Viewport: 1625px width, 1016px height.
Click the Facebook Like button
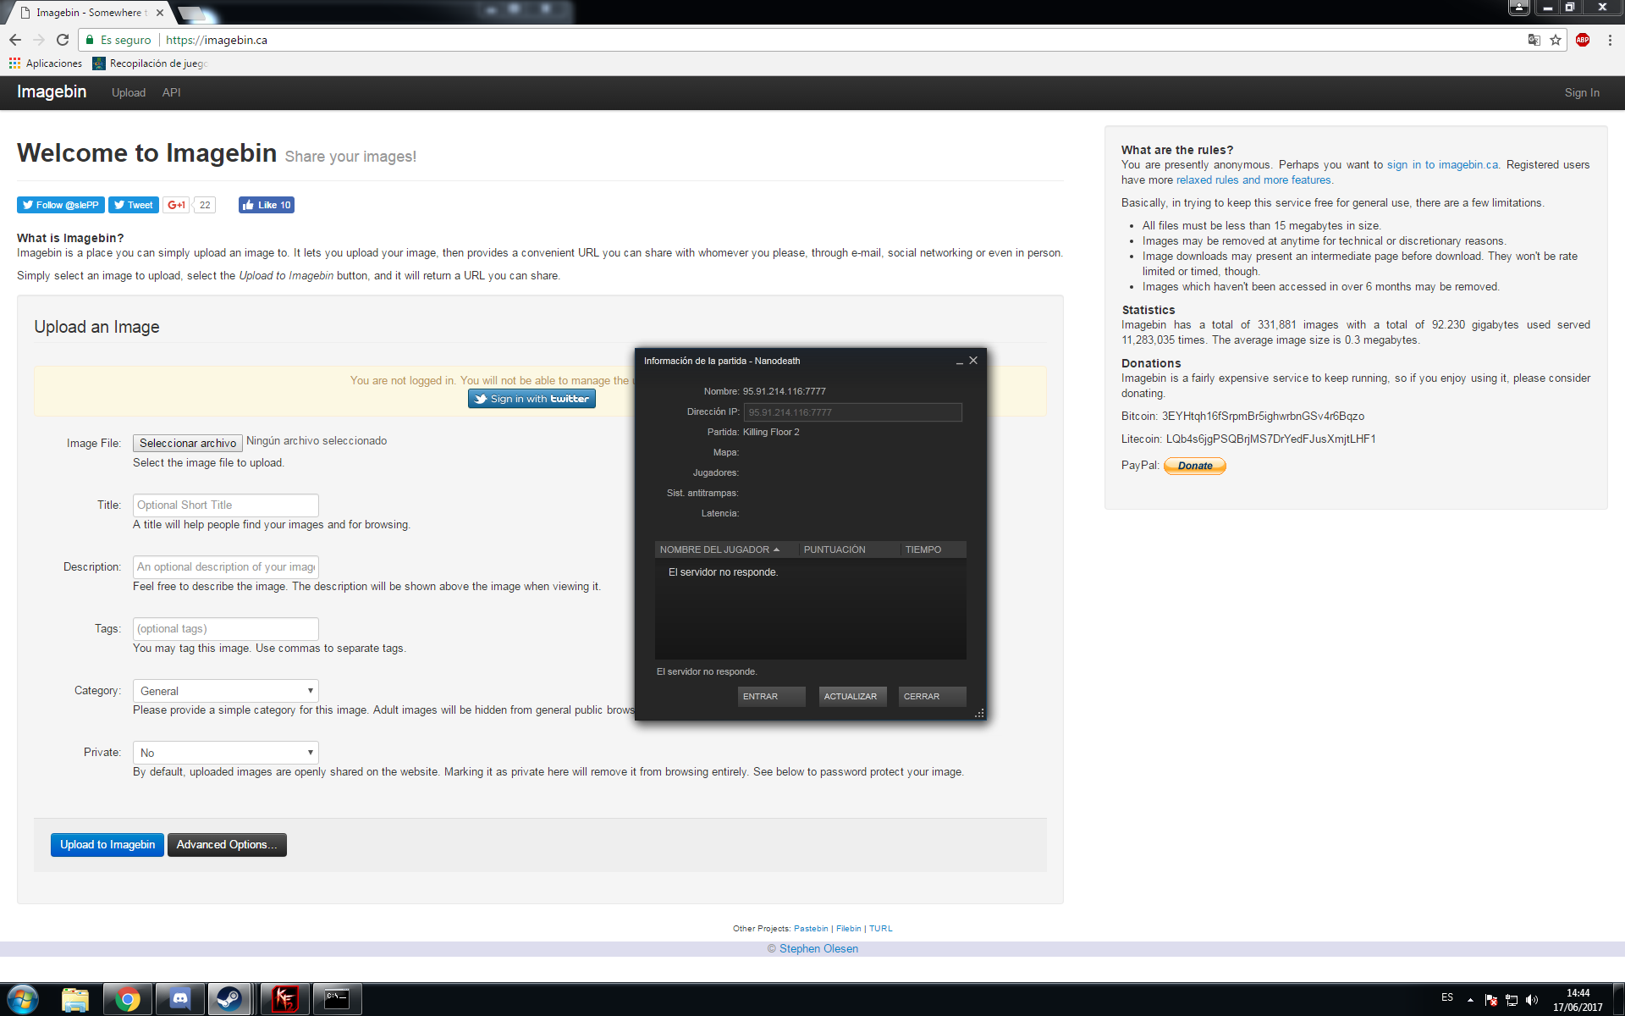pyautogui.click(x=267, y=205)
